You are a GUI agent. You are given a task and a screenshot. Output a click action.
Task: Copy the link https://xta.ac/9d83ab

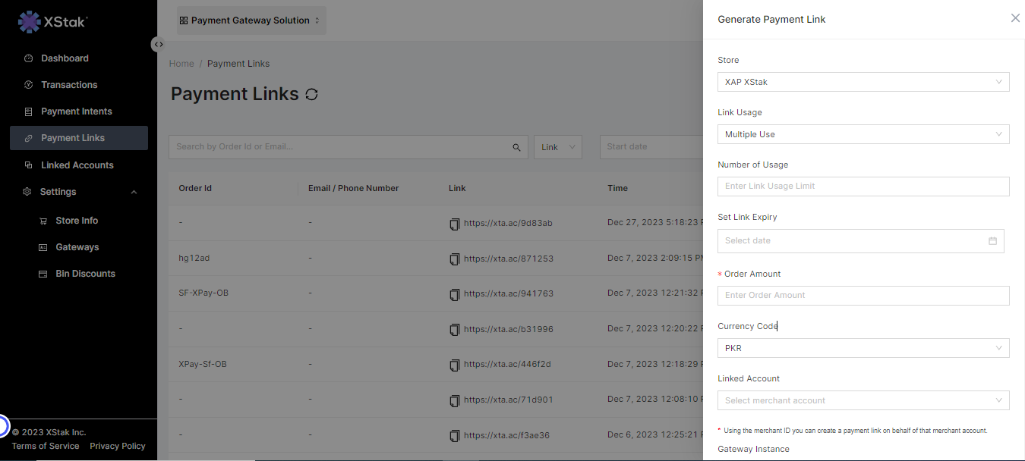455,224
